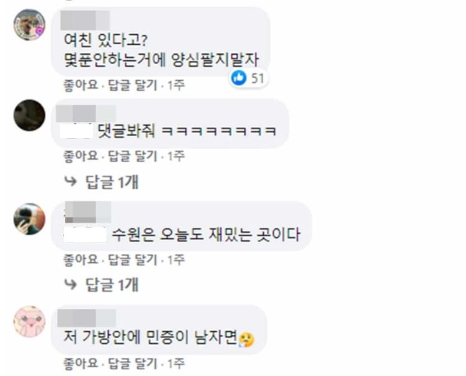
Task: Expand 답글 1개 under the 수원은 오늘도 comment
Action: tap(112, 285)
